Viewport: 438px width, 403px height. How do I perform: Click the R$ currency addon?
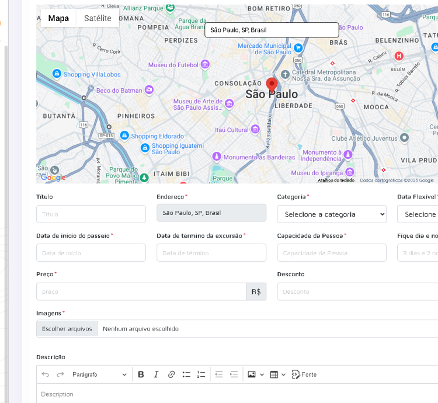tap(256, 291)
